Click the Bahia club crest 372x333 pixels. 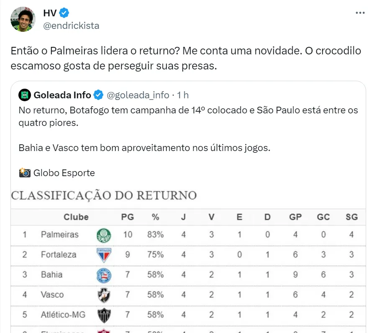[x=104, y=275]
